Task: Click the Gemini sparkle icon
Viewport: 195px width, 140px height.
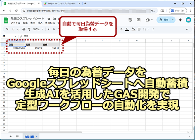Action: coord(180,20)
